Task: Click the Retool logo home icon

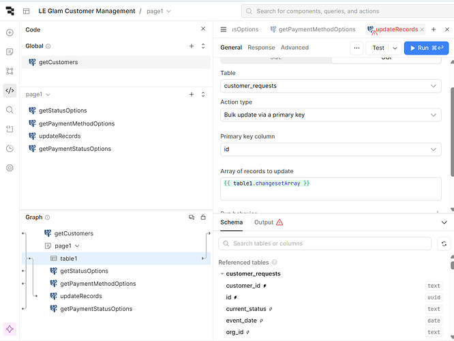Action: (x=10, y=11)
